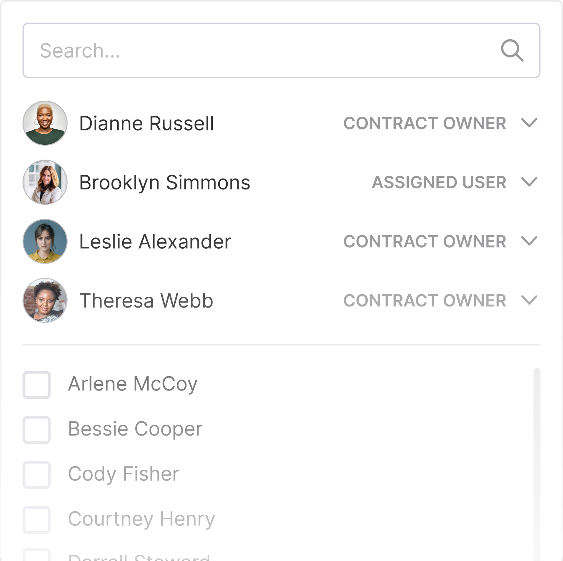This screenshot has width=563, height=561.
Task: Expand the role chevron for Dianne Russell
Action: [x=529, y=123]
